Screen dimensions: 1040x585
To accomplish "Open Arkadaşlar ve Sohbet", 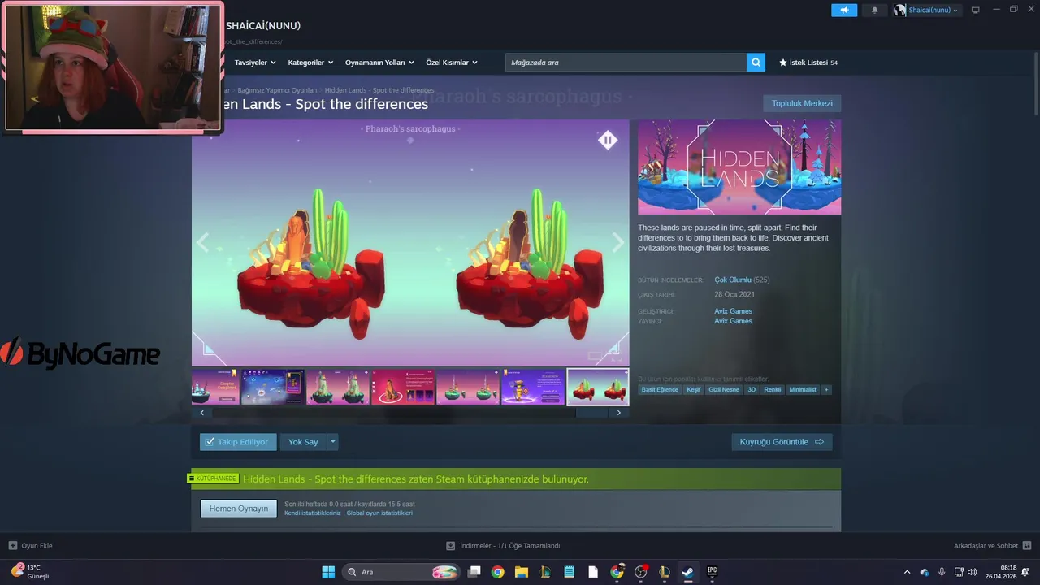I will [992, 546].
